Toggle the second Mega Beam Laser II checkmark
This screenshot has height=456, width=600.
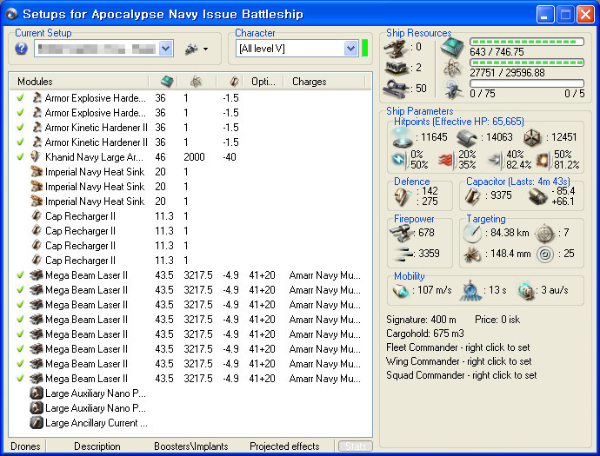20,290
